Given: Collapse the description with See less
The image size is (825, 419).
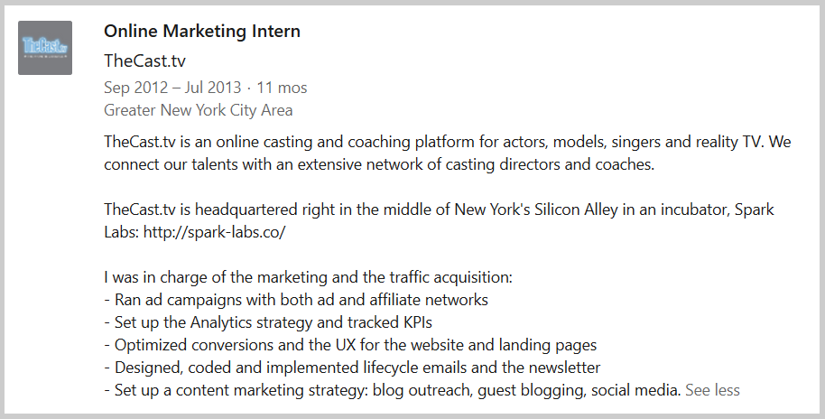Looking at the screenshot, I should coord(712,390).
